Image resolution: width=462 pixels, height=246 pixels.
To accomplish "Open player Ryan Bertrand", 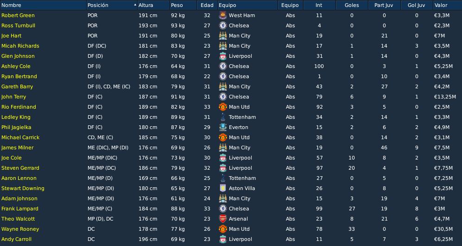I will pyautogui.click(x=19, y=76).
